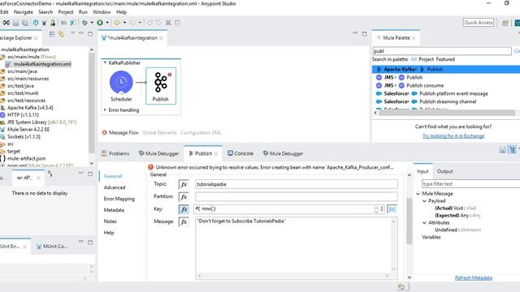The image size is (520, 292).
Task: Switch to the Message Flow tab
Action: [120, 133]
